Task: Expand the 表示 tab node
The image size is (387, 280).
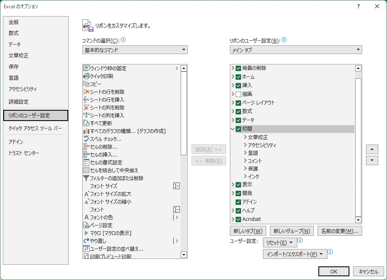Action: tap(232, 184)
